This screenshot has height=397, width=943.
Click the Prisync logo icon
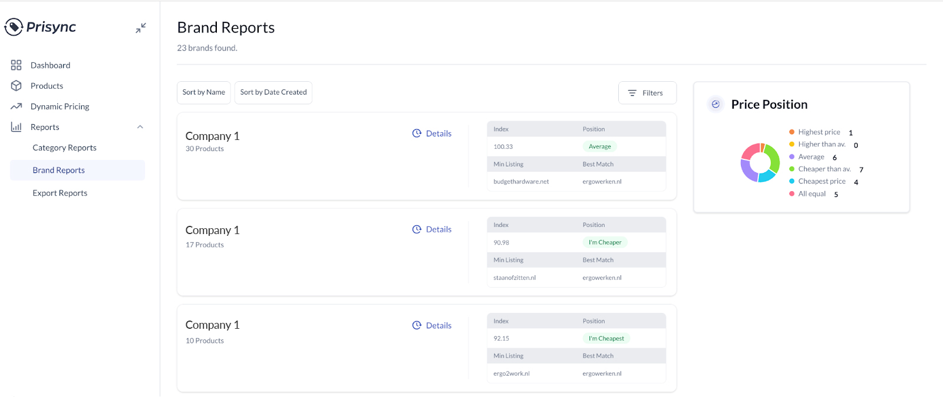(14, 27)
